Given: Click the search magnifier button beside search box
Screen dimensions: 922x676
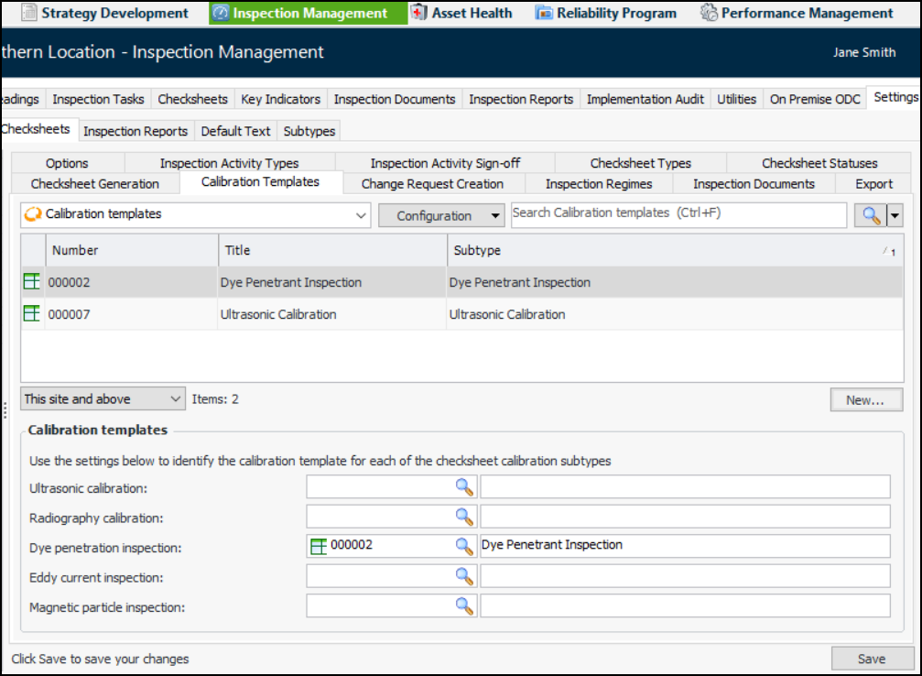Looking at the screenshot, I should point(870,215).
